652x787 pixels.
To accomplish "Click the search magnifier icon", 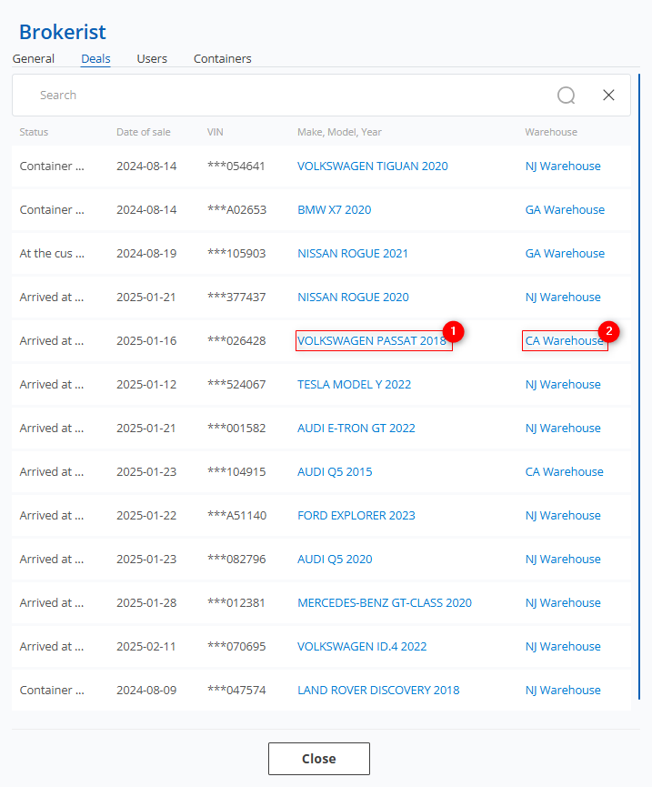I will point(567,95).
